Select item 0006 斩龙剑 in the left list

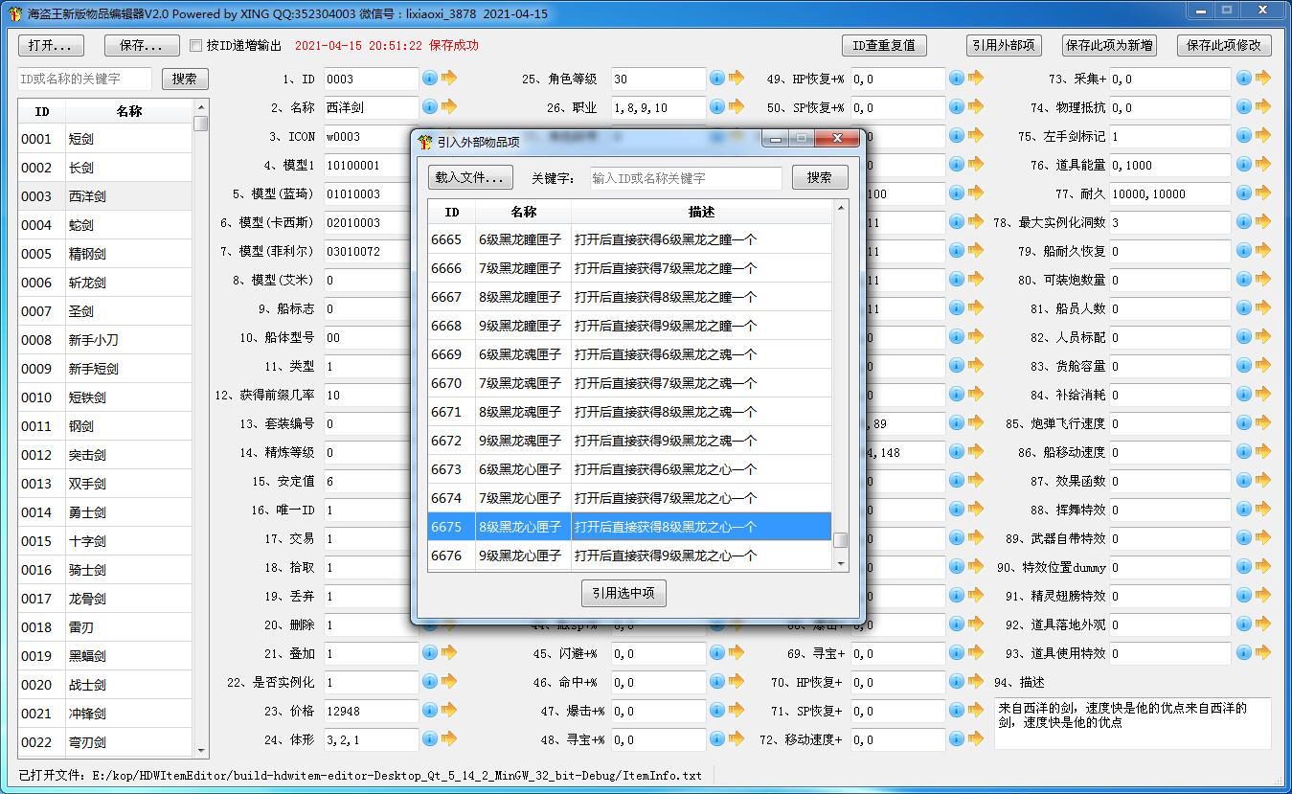(x=105, y=283)
